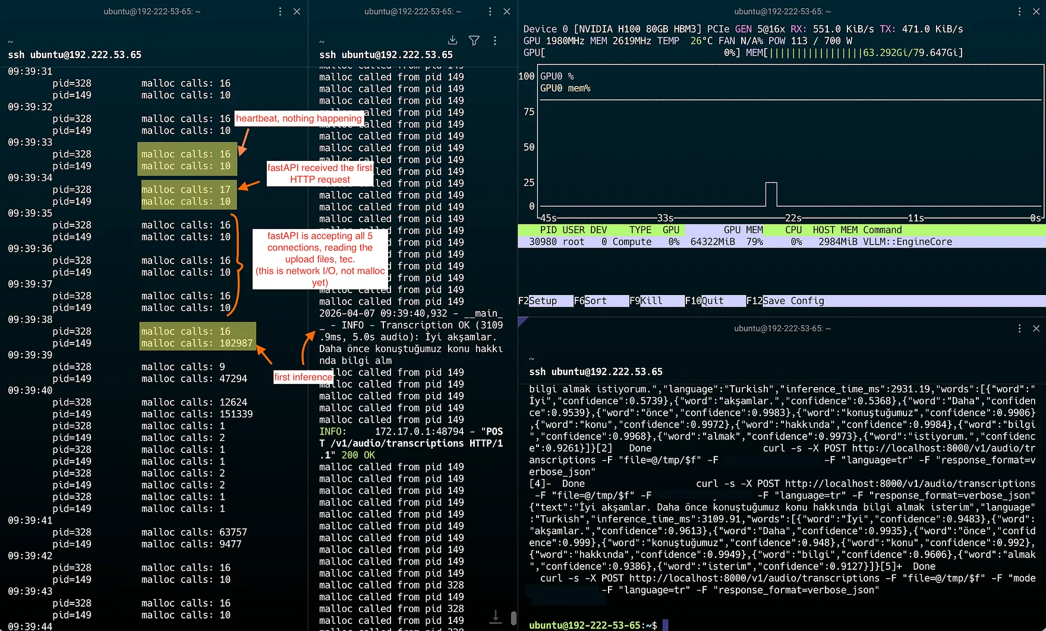Click the value malloc calls: 63757
This screenshot has width=1046, height=631.
point(194,532)
